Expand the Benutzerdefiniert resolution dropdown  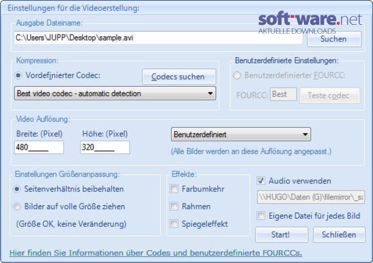click(241, 134)
